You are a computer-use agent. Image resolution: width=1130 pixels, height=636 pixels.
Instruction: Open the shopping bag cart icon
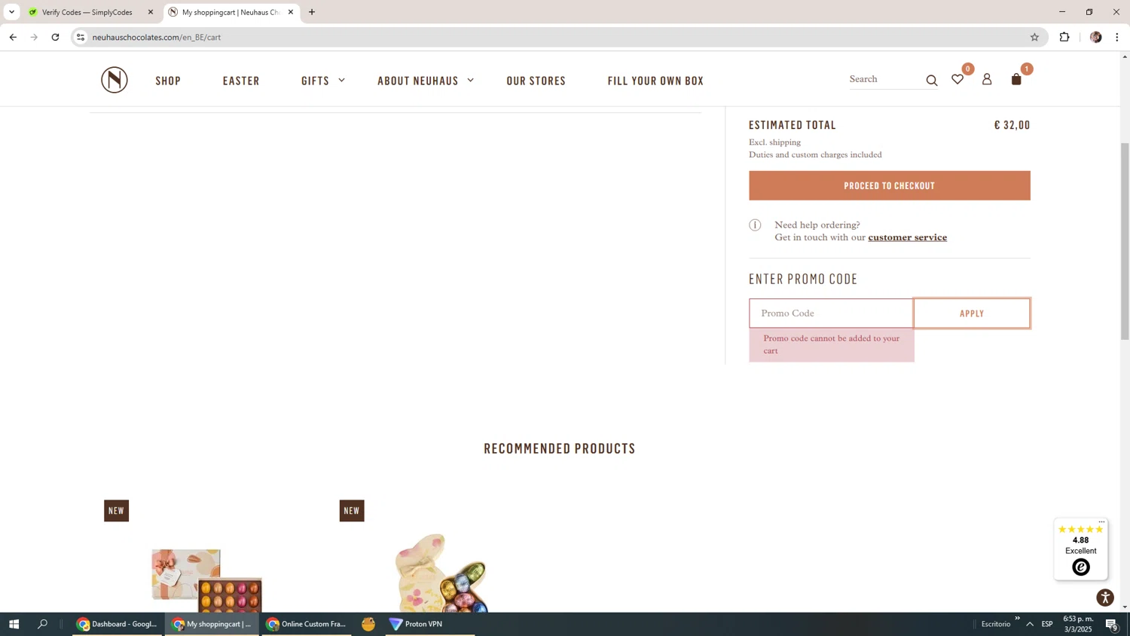tap(1016, 79)
